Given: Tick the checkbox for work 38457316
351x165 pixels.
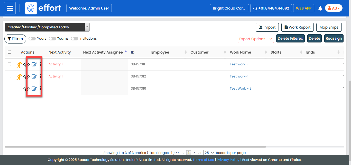Looking at the screenshot, I should click(10, 88).
